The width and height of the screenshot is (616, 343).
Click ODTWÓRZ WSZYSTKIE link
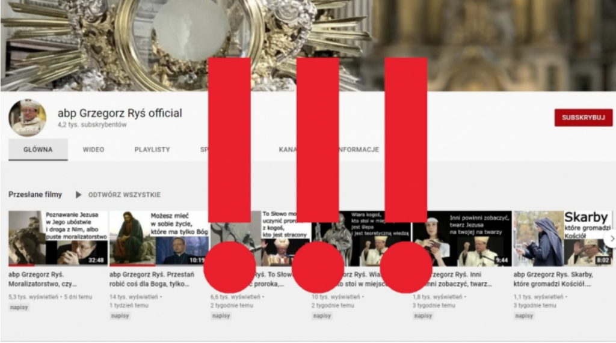coord(124,195)
